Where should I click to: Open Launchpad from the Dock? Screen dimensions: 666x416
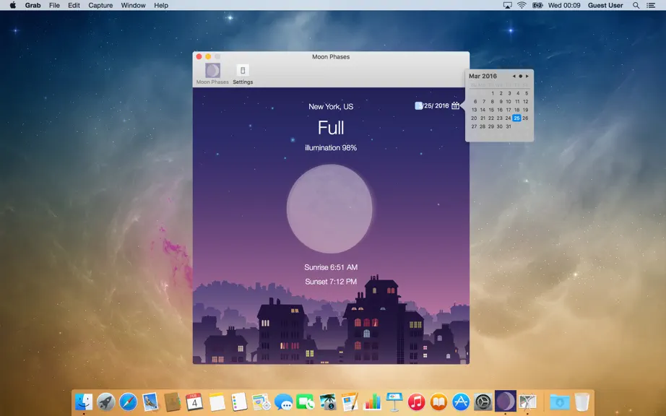[x=105, y=402]
